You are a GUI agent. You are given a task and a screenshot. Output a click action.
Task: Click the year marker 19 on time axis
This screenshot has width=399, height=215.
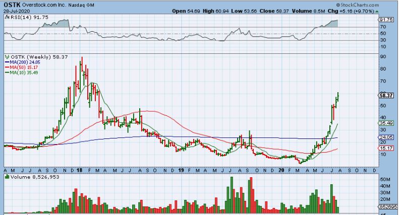pyautogui.click(x=181, y=170)
